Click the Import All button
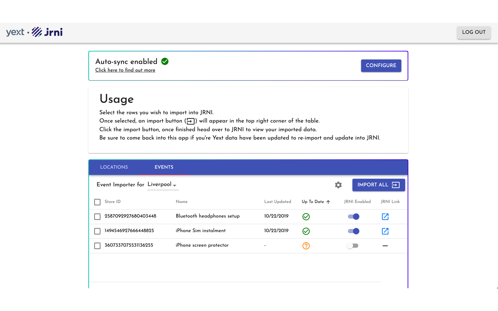This screenshot has height=311, width=498. coord(378,185)
